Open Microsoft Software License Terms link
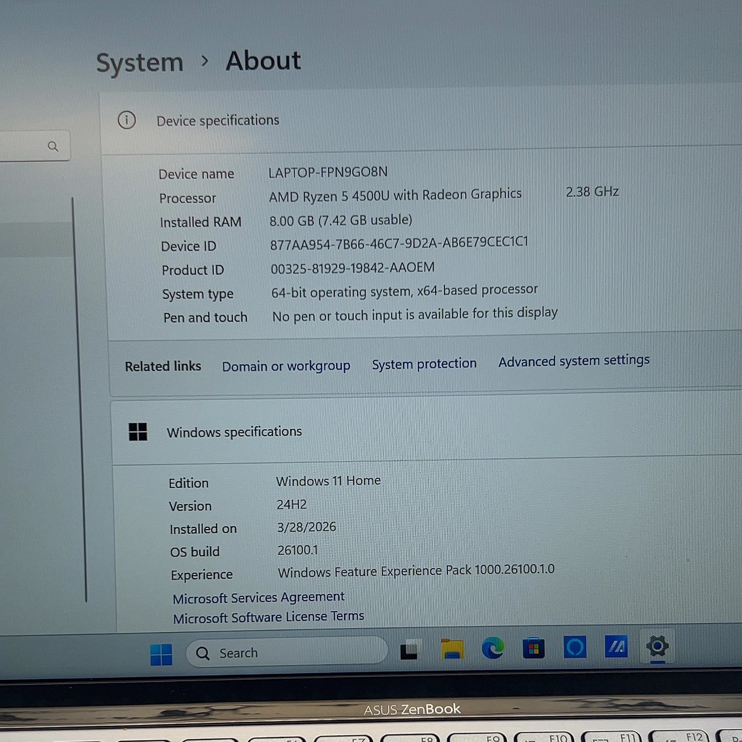The height and width of the screenshot is (742, 742). click(x=268, y=617)
